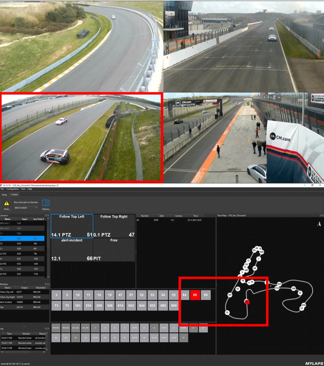Switch to the Setup tab
Viewport: 324px width, 366px height.
pos(4,194)
